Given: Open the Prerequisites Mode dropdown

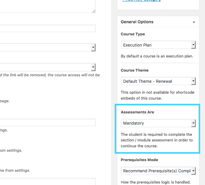Looking at the screenshot, I should [x=158, y=171].
